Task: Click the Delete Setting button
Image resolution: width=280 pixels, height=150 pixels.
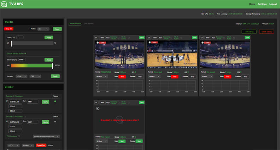Action: pyautogui.click(x=267, y=32)
